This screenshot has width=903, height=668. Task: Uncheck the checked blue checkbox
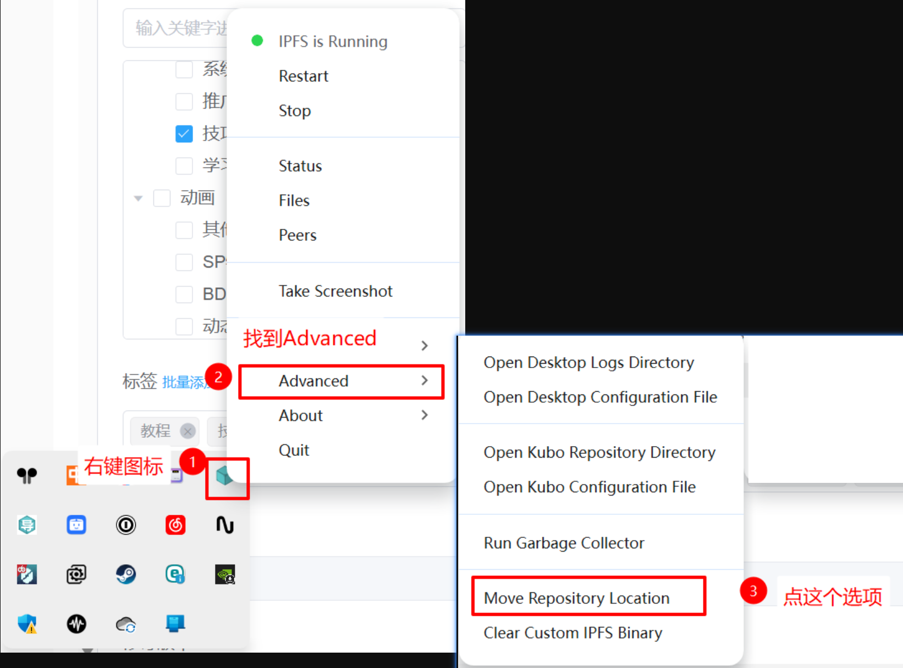coord(184,133)
